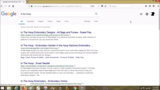Screen dimensions: 160x90
Task: Expand the More search categories menu
Action: pyautogui.click(x=67, y=21)
